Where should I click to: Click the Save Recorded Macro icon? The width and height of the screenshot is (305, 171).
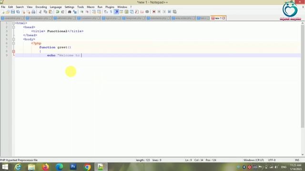pos(174,12)
